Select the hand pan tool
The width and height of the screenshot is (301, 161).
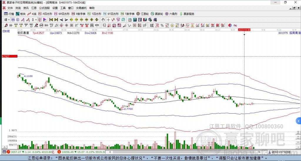click(103, 20)
